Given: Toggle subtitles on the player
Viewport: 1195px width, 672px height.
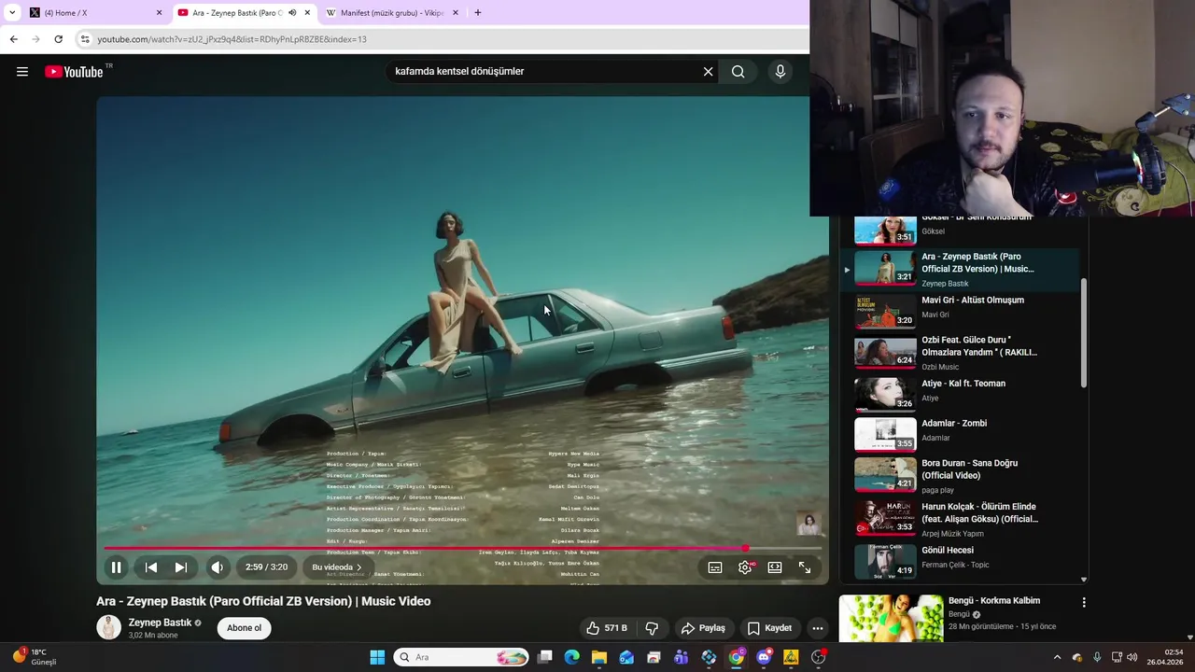Looking at the screenshot, I should point(715,567).
